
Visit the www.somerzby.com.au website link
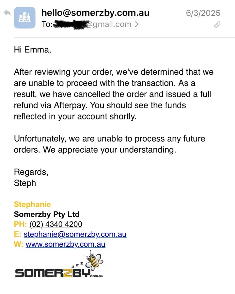point(65,244)
